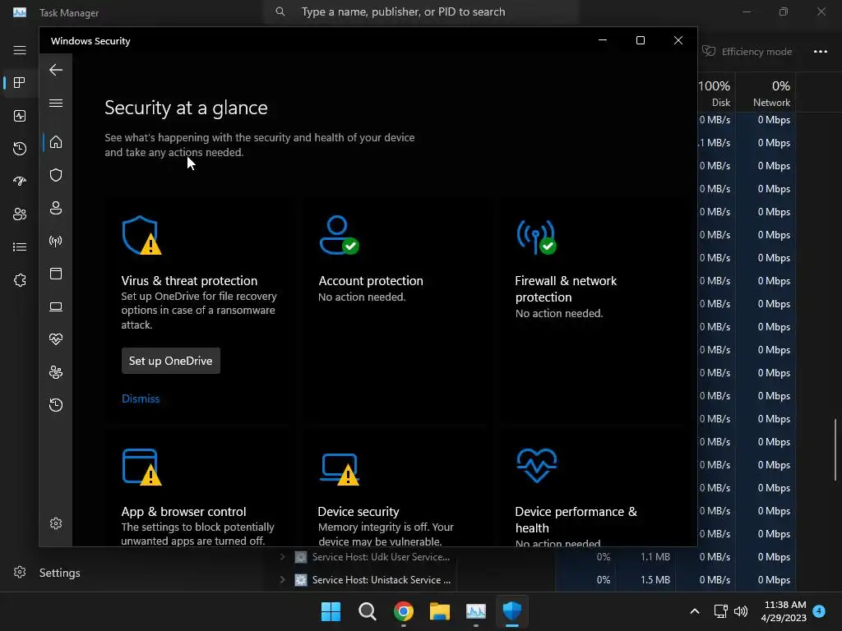Show hidden system tray icons

[x=694, y=611]
